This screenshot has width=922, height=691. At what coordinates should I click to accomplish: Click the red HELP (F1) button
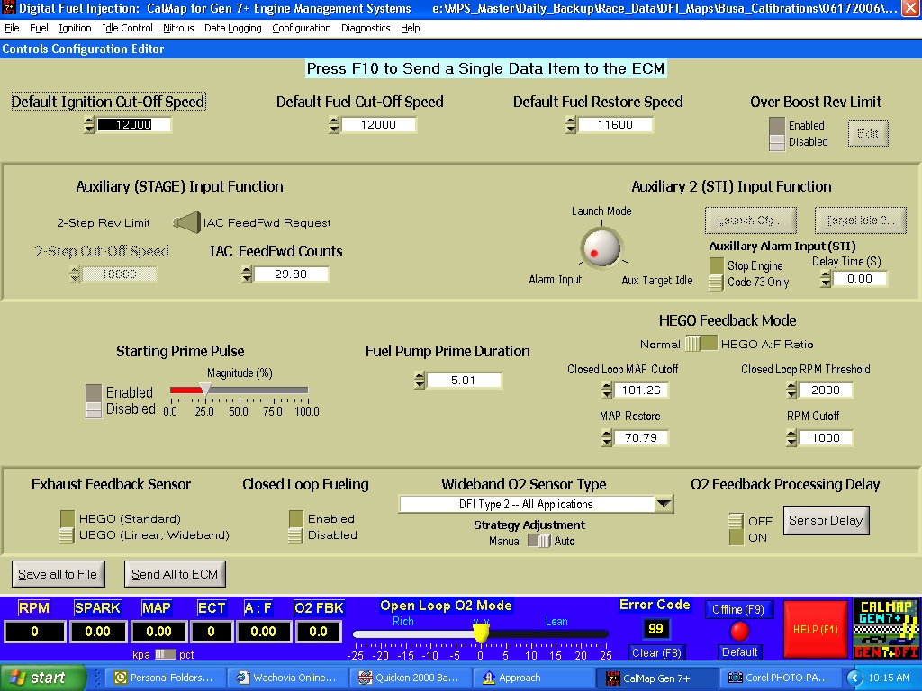[x=816, y=629]
